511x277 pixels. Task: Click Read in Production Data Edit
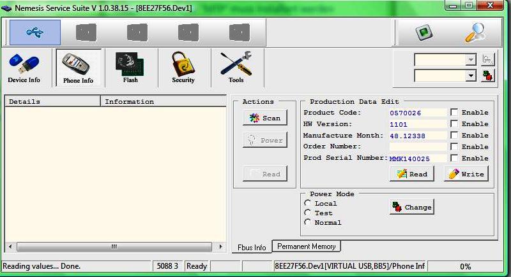pos(412,174)
